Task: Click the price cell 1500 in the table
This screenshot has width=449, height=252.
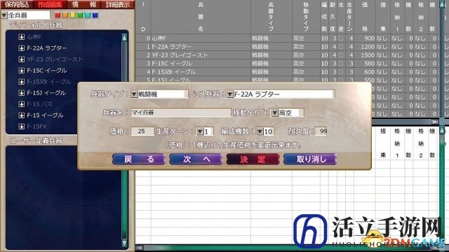Action: click(x=368, y=55)
